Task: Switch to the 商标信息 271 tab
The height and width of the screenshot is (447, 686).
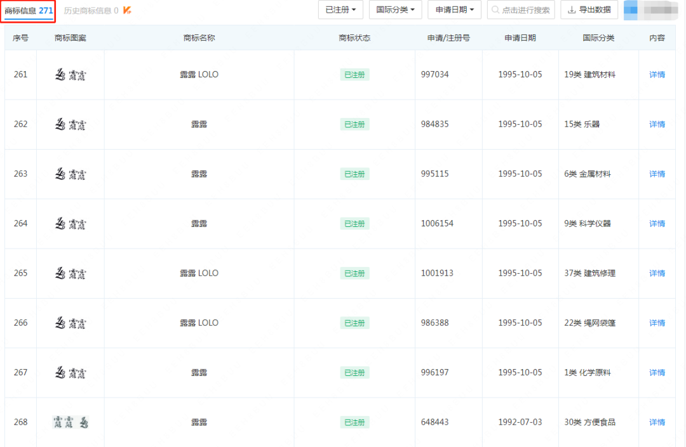Action: 29,11
